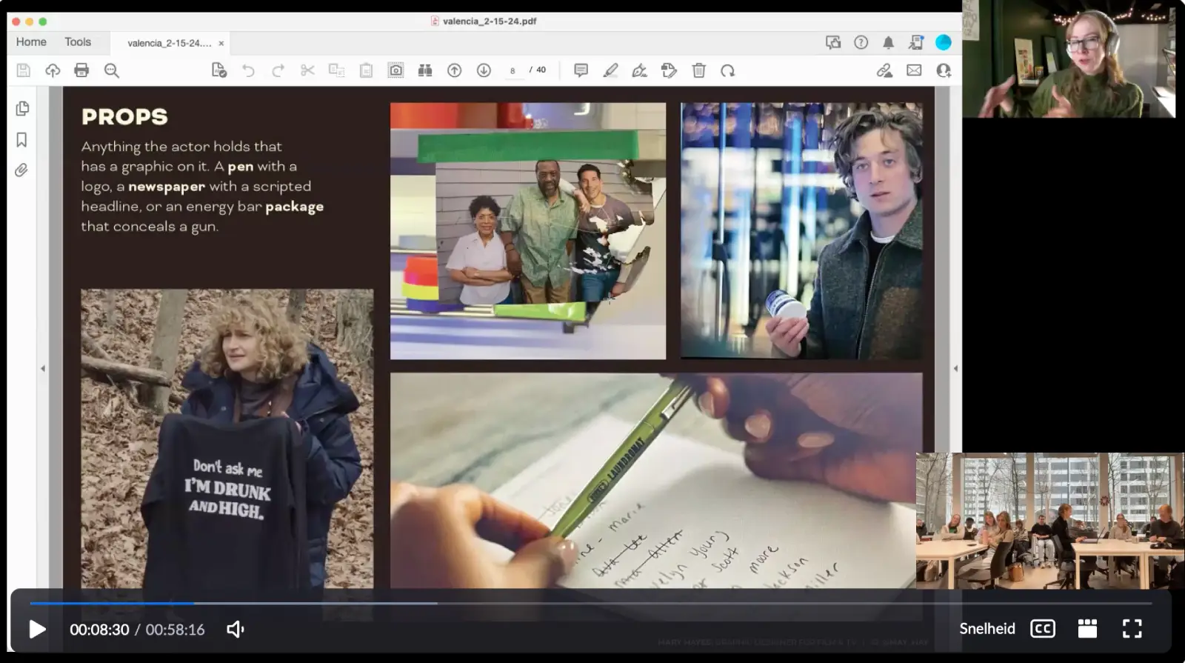1185x663 pixels.
Task: Click the copy icon in toolbar
Action: [336, 70]
